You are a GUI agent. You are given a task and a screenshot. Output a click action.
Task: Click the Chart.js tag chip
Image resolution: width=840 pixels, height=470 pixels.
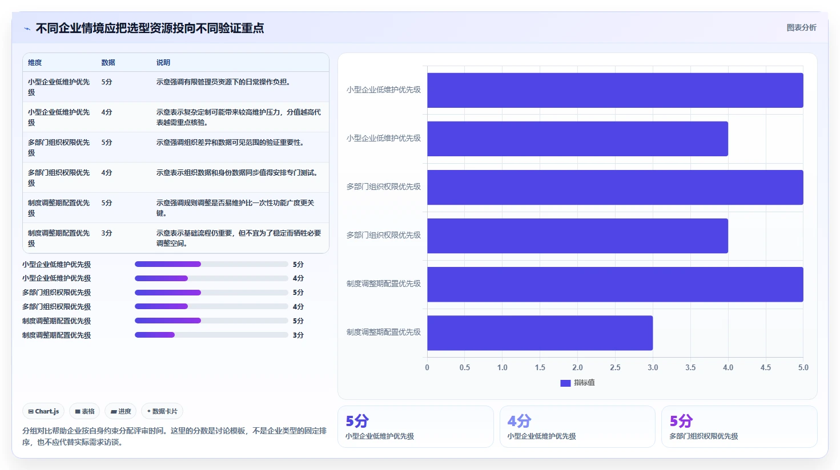pos(43,411)
